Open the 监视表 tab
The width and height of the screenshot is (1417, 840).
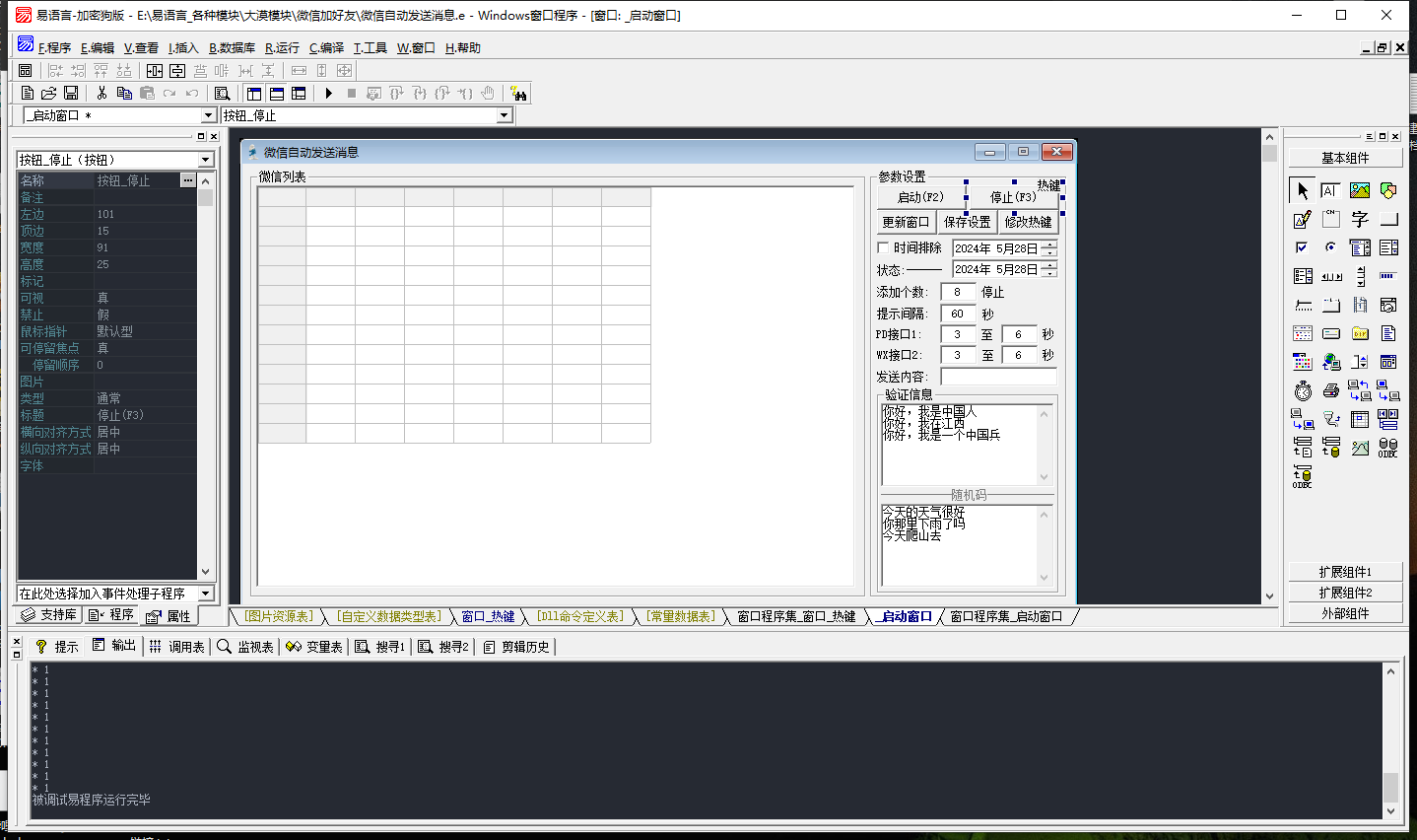point(244,647)
